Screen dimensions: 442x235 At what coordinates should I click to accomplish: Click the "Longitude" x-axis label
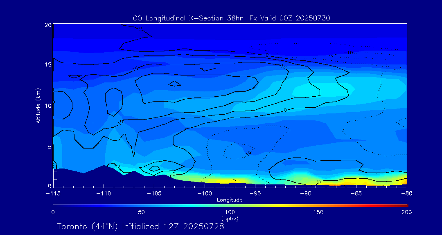pyautogui.click(x=230, y=200)
